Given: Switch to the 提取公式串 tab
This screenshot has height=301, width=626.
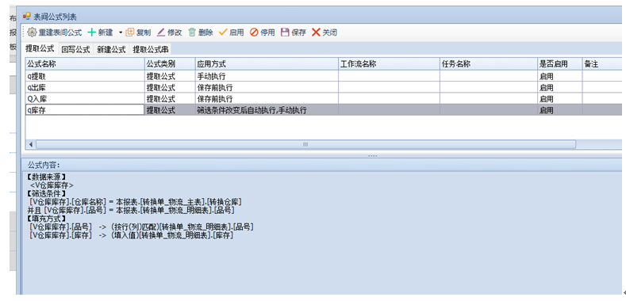Looking at the screenshot, I should [x=150, y=49].
